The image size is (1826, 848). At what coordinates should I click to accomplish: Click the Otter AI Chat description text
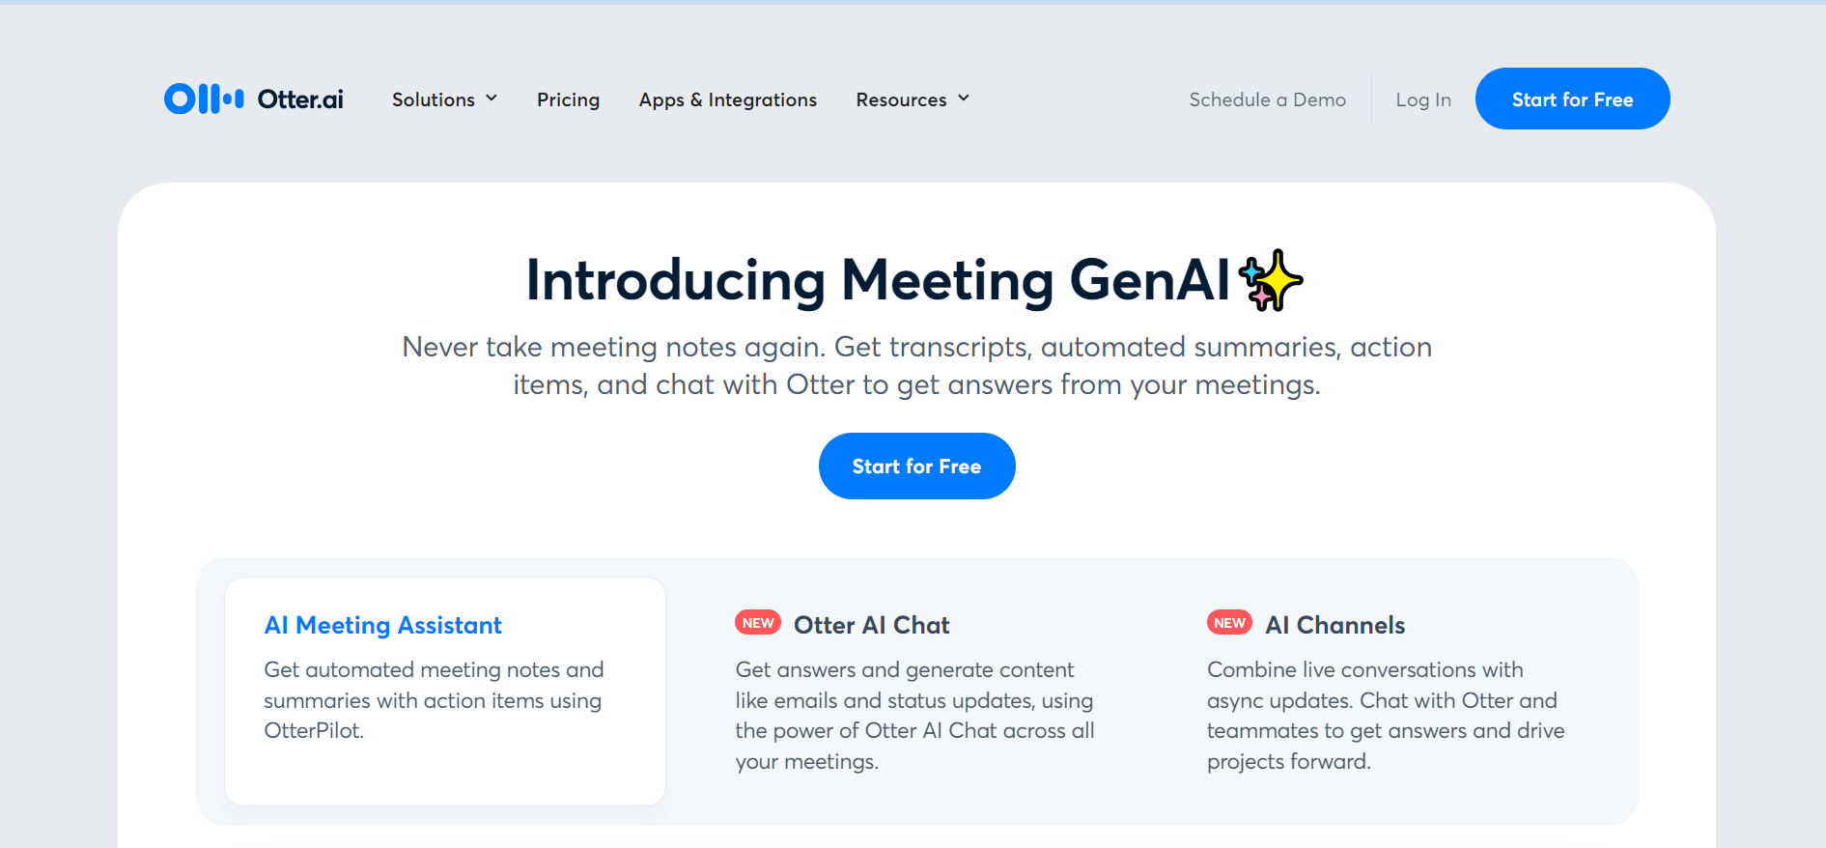[914, 715]
